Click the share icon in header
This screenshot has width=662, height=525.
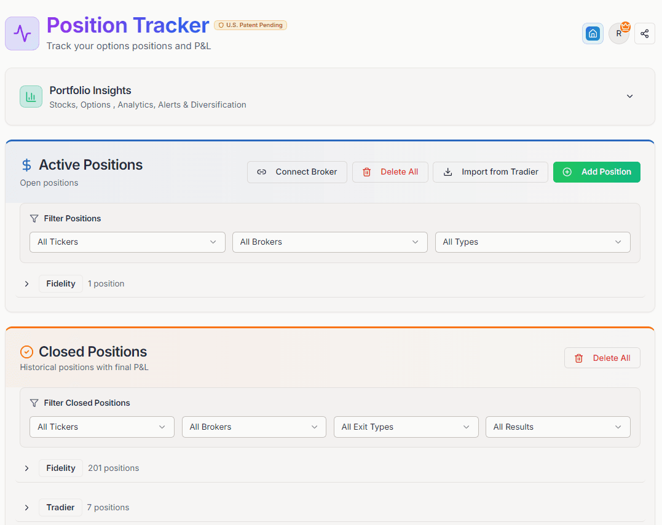[644, 33]
